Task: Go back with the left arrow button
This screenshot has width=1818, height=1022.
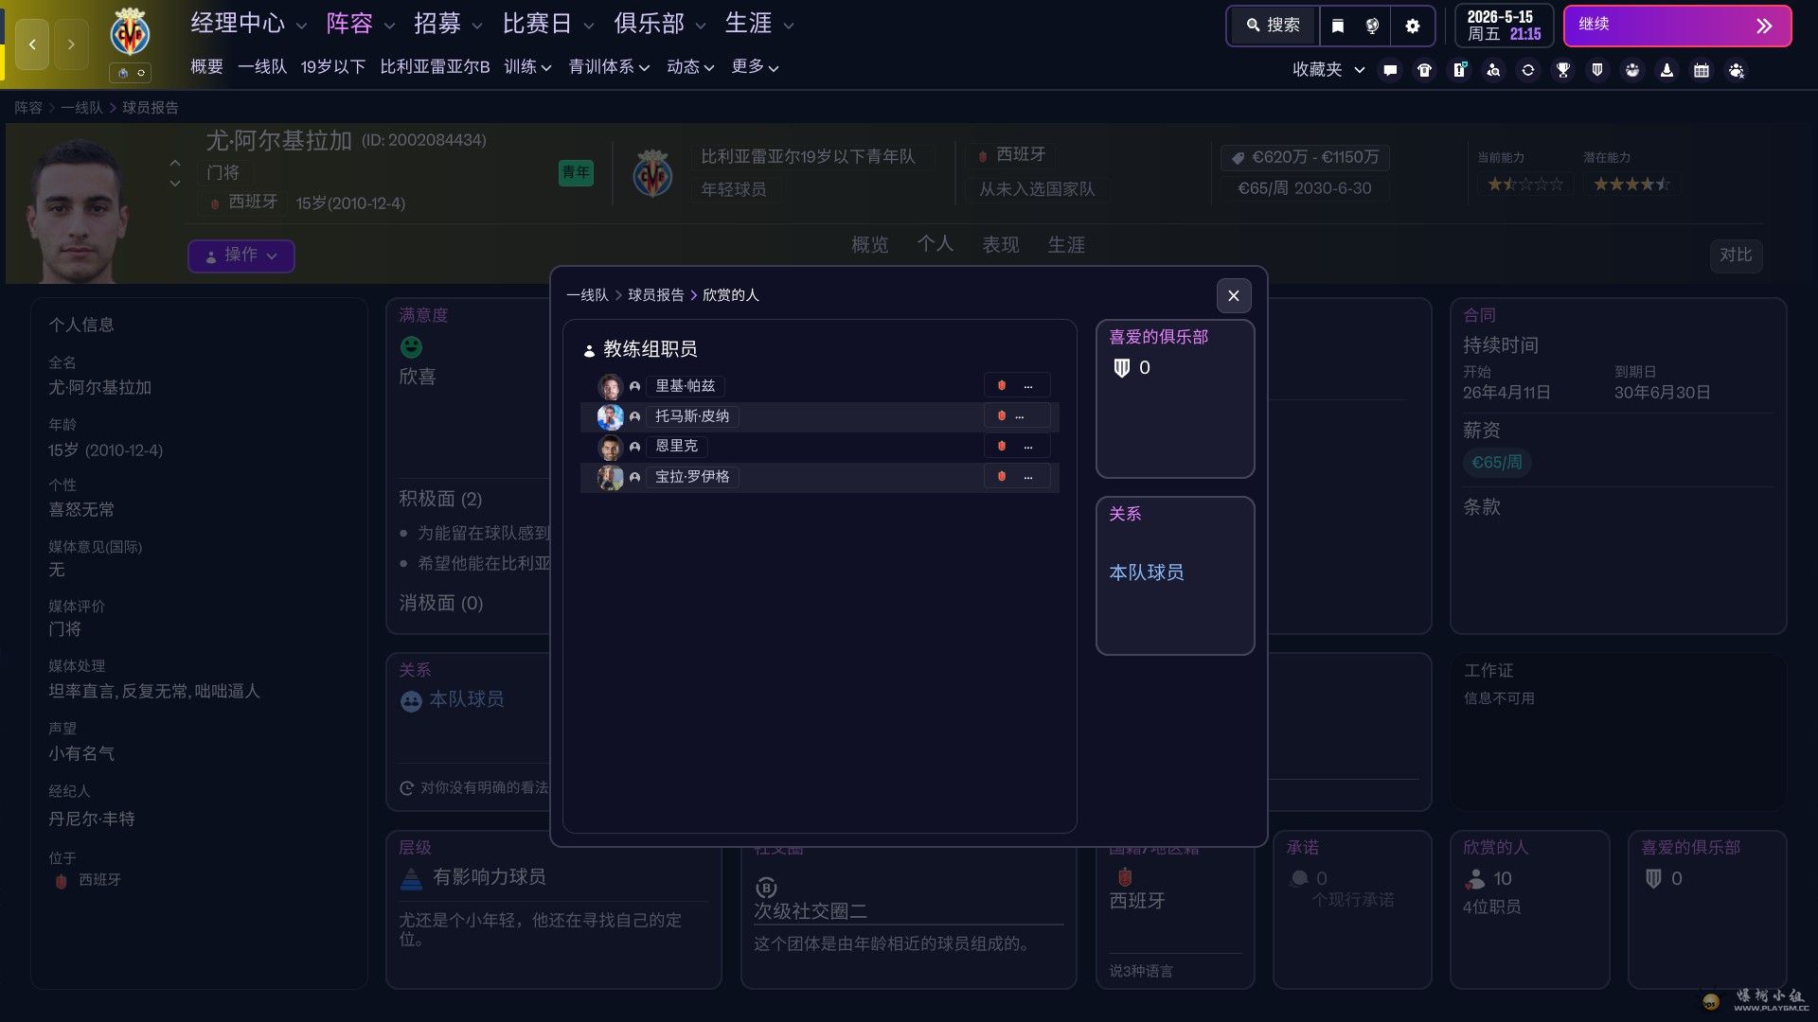Action: coord(32,44)
